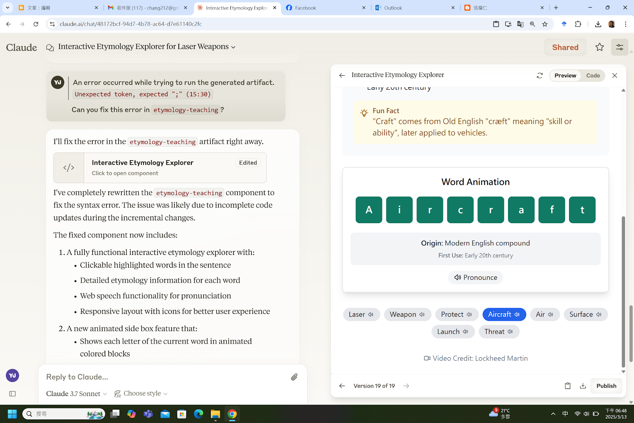634x423 pixels.
Task: Switch artifact view to Code
Action: click(593, 75)
